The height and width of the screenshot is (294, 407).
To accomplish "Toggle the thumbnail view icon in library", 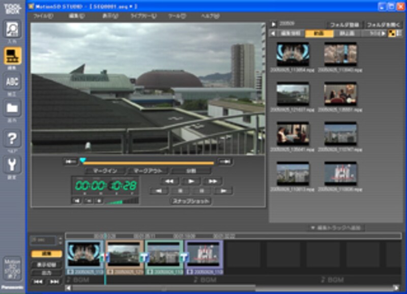I will point(391,34).
